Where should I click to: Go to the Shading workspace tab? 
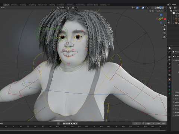(52, 5)
